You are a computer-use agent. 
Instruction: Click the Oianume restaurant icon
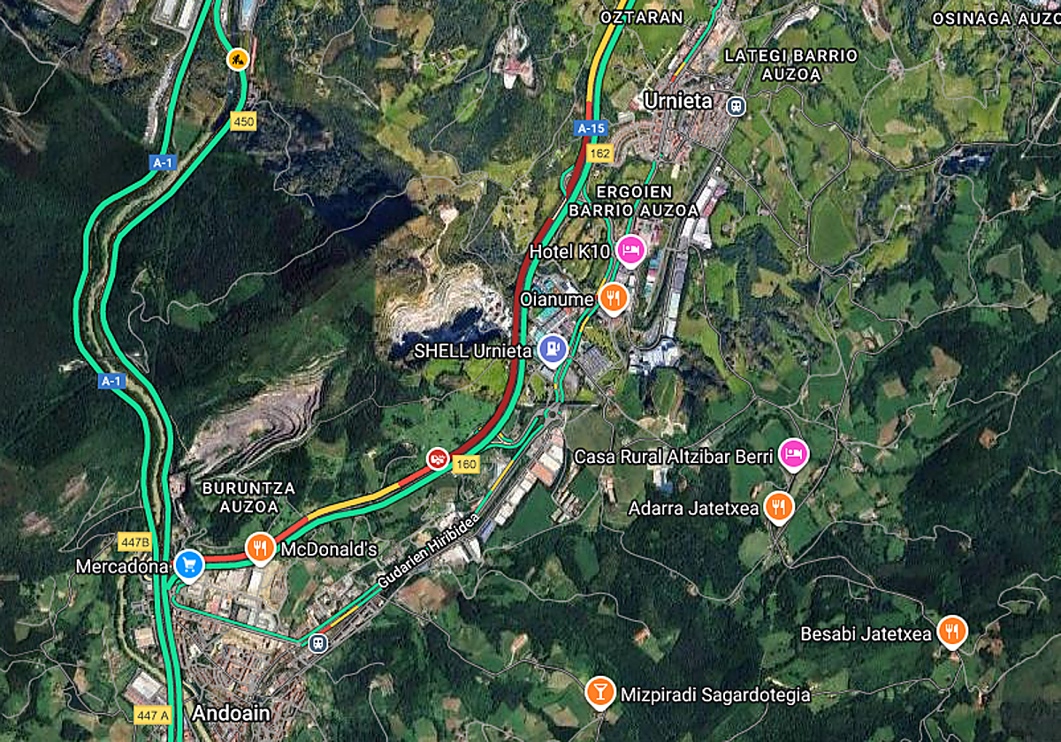pyautogui.click(x=612, y=299)
